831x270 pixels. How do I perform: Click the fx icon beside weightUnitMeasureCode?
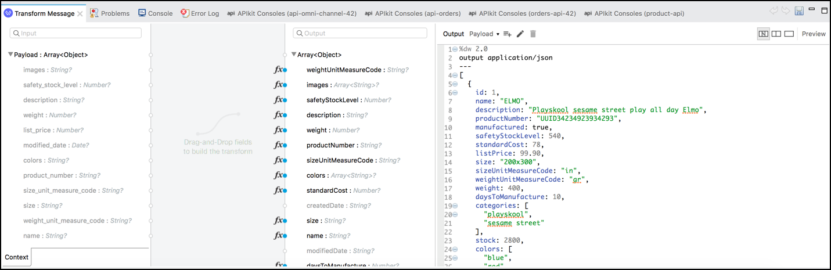[279, 70]
